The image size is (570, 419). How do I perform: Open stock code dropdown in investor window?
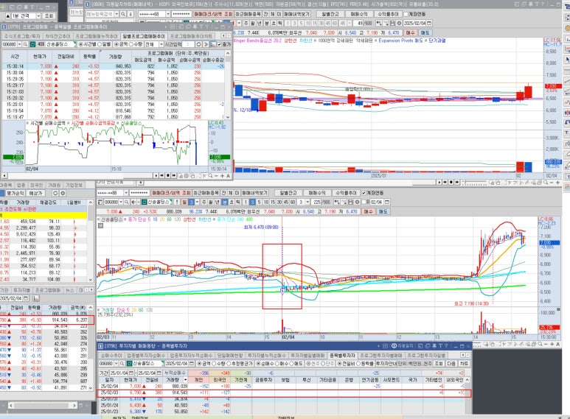pyautogui.click(x=116, y=364)
